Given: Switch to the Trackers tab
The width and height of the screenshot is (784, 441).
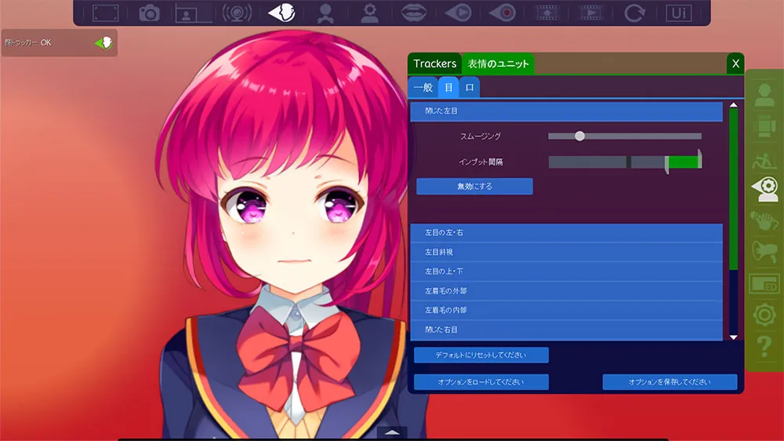Looking at the screenshot, I should click(434, 64).
